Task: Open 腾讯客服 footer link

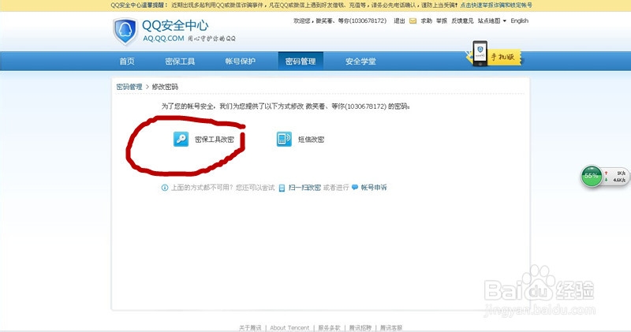Action: [391, 328]
